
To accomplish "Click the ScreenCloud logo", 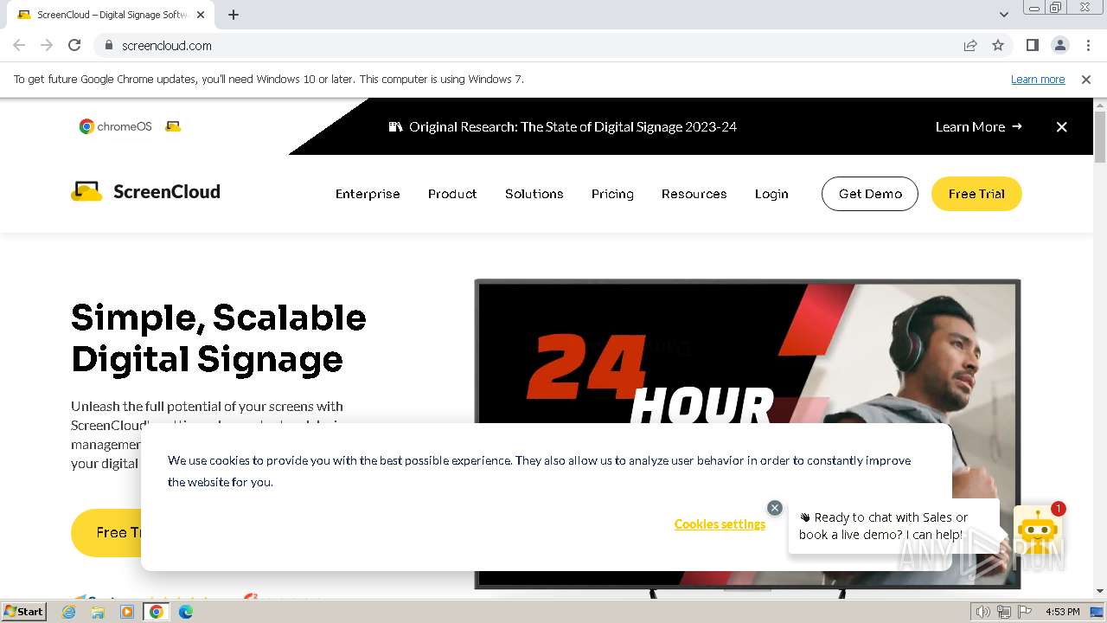I will click(x=145, y=191).
